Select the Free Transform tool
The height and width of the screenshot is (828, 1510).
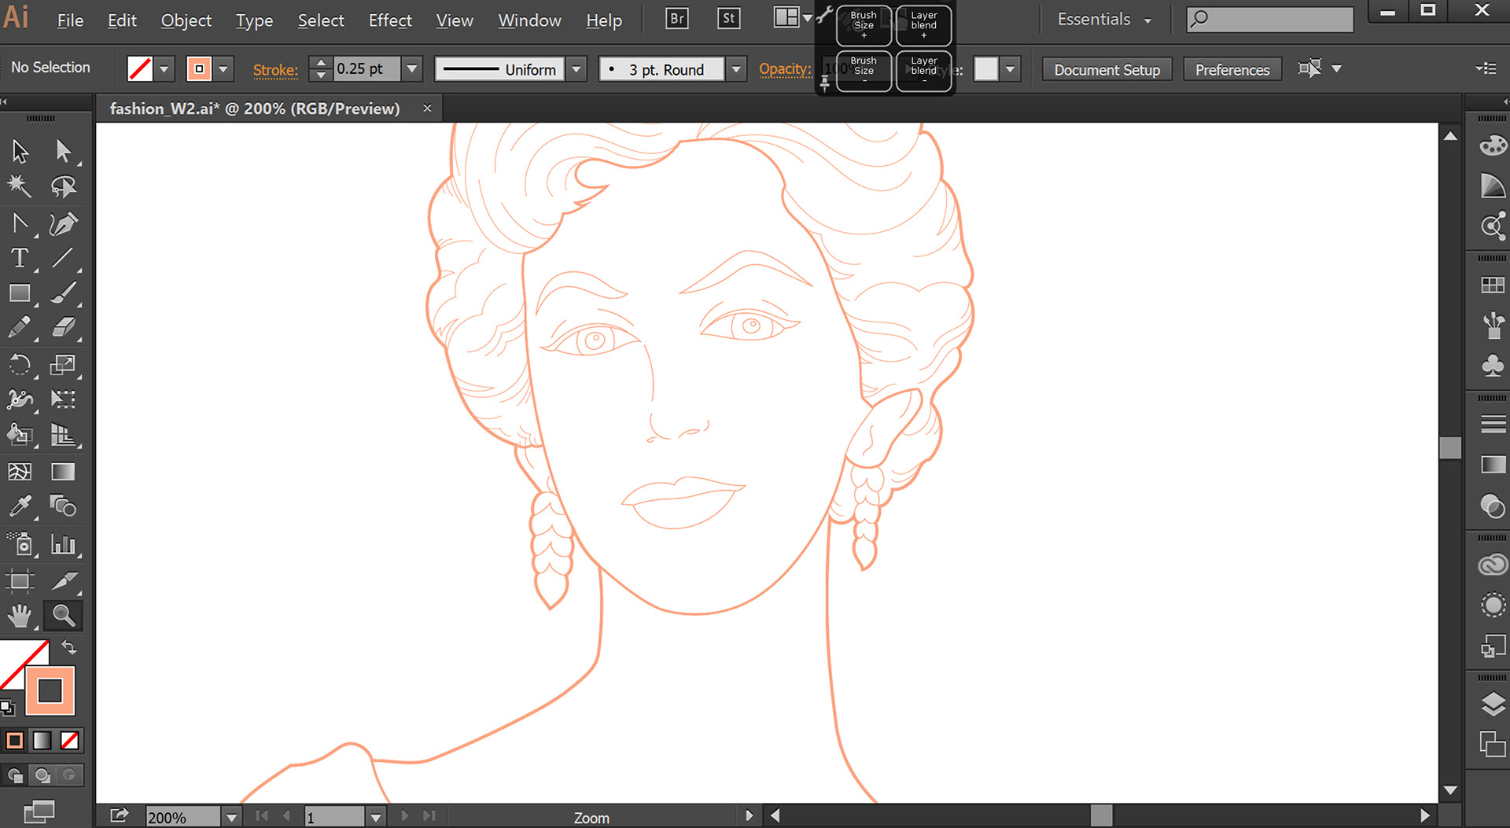[63, 399]
